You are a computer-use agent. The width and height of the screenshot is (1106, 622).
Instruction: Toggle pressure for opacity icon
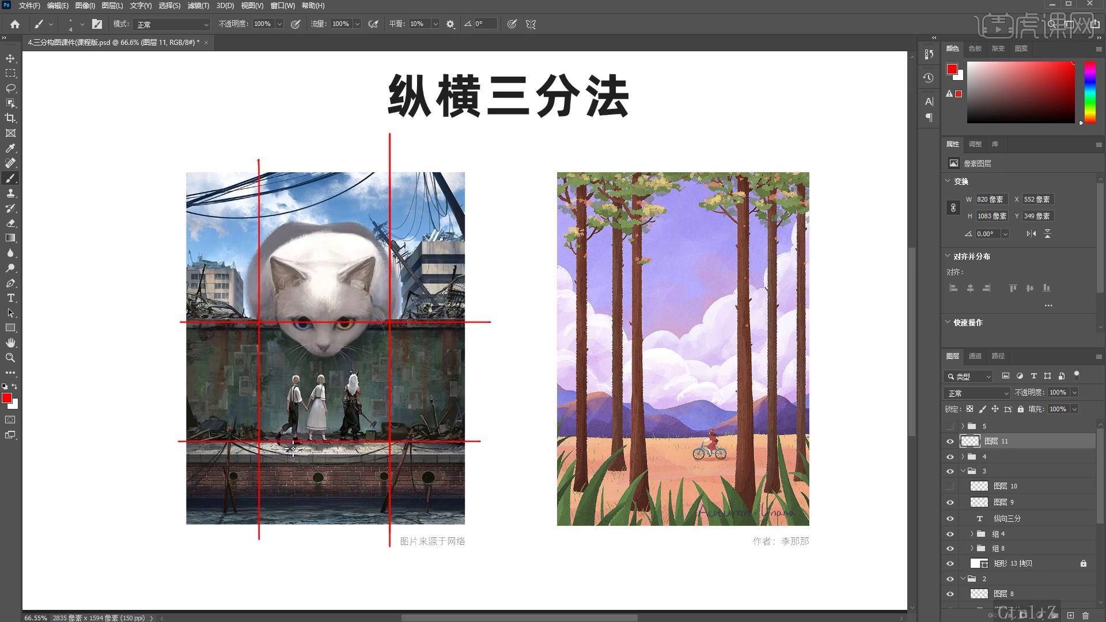[x=296, y=24]
